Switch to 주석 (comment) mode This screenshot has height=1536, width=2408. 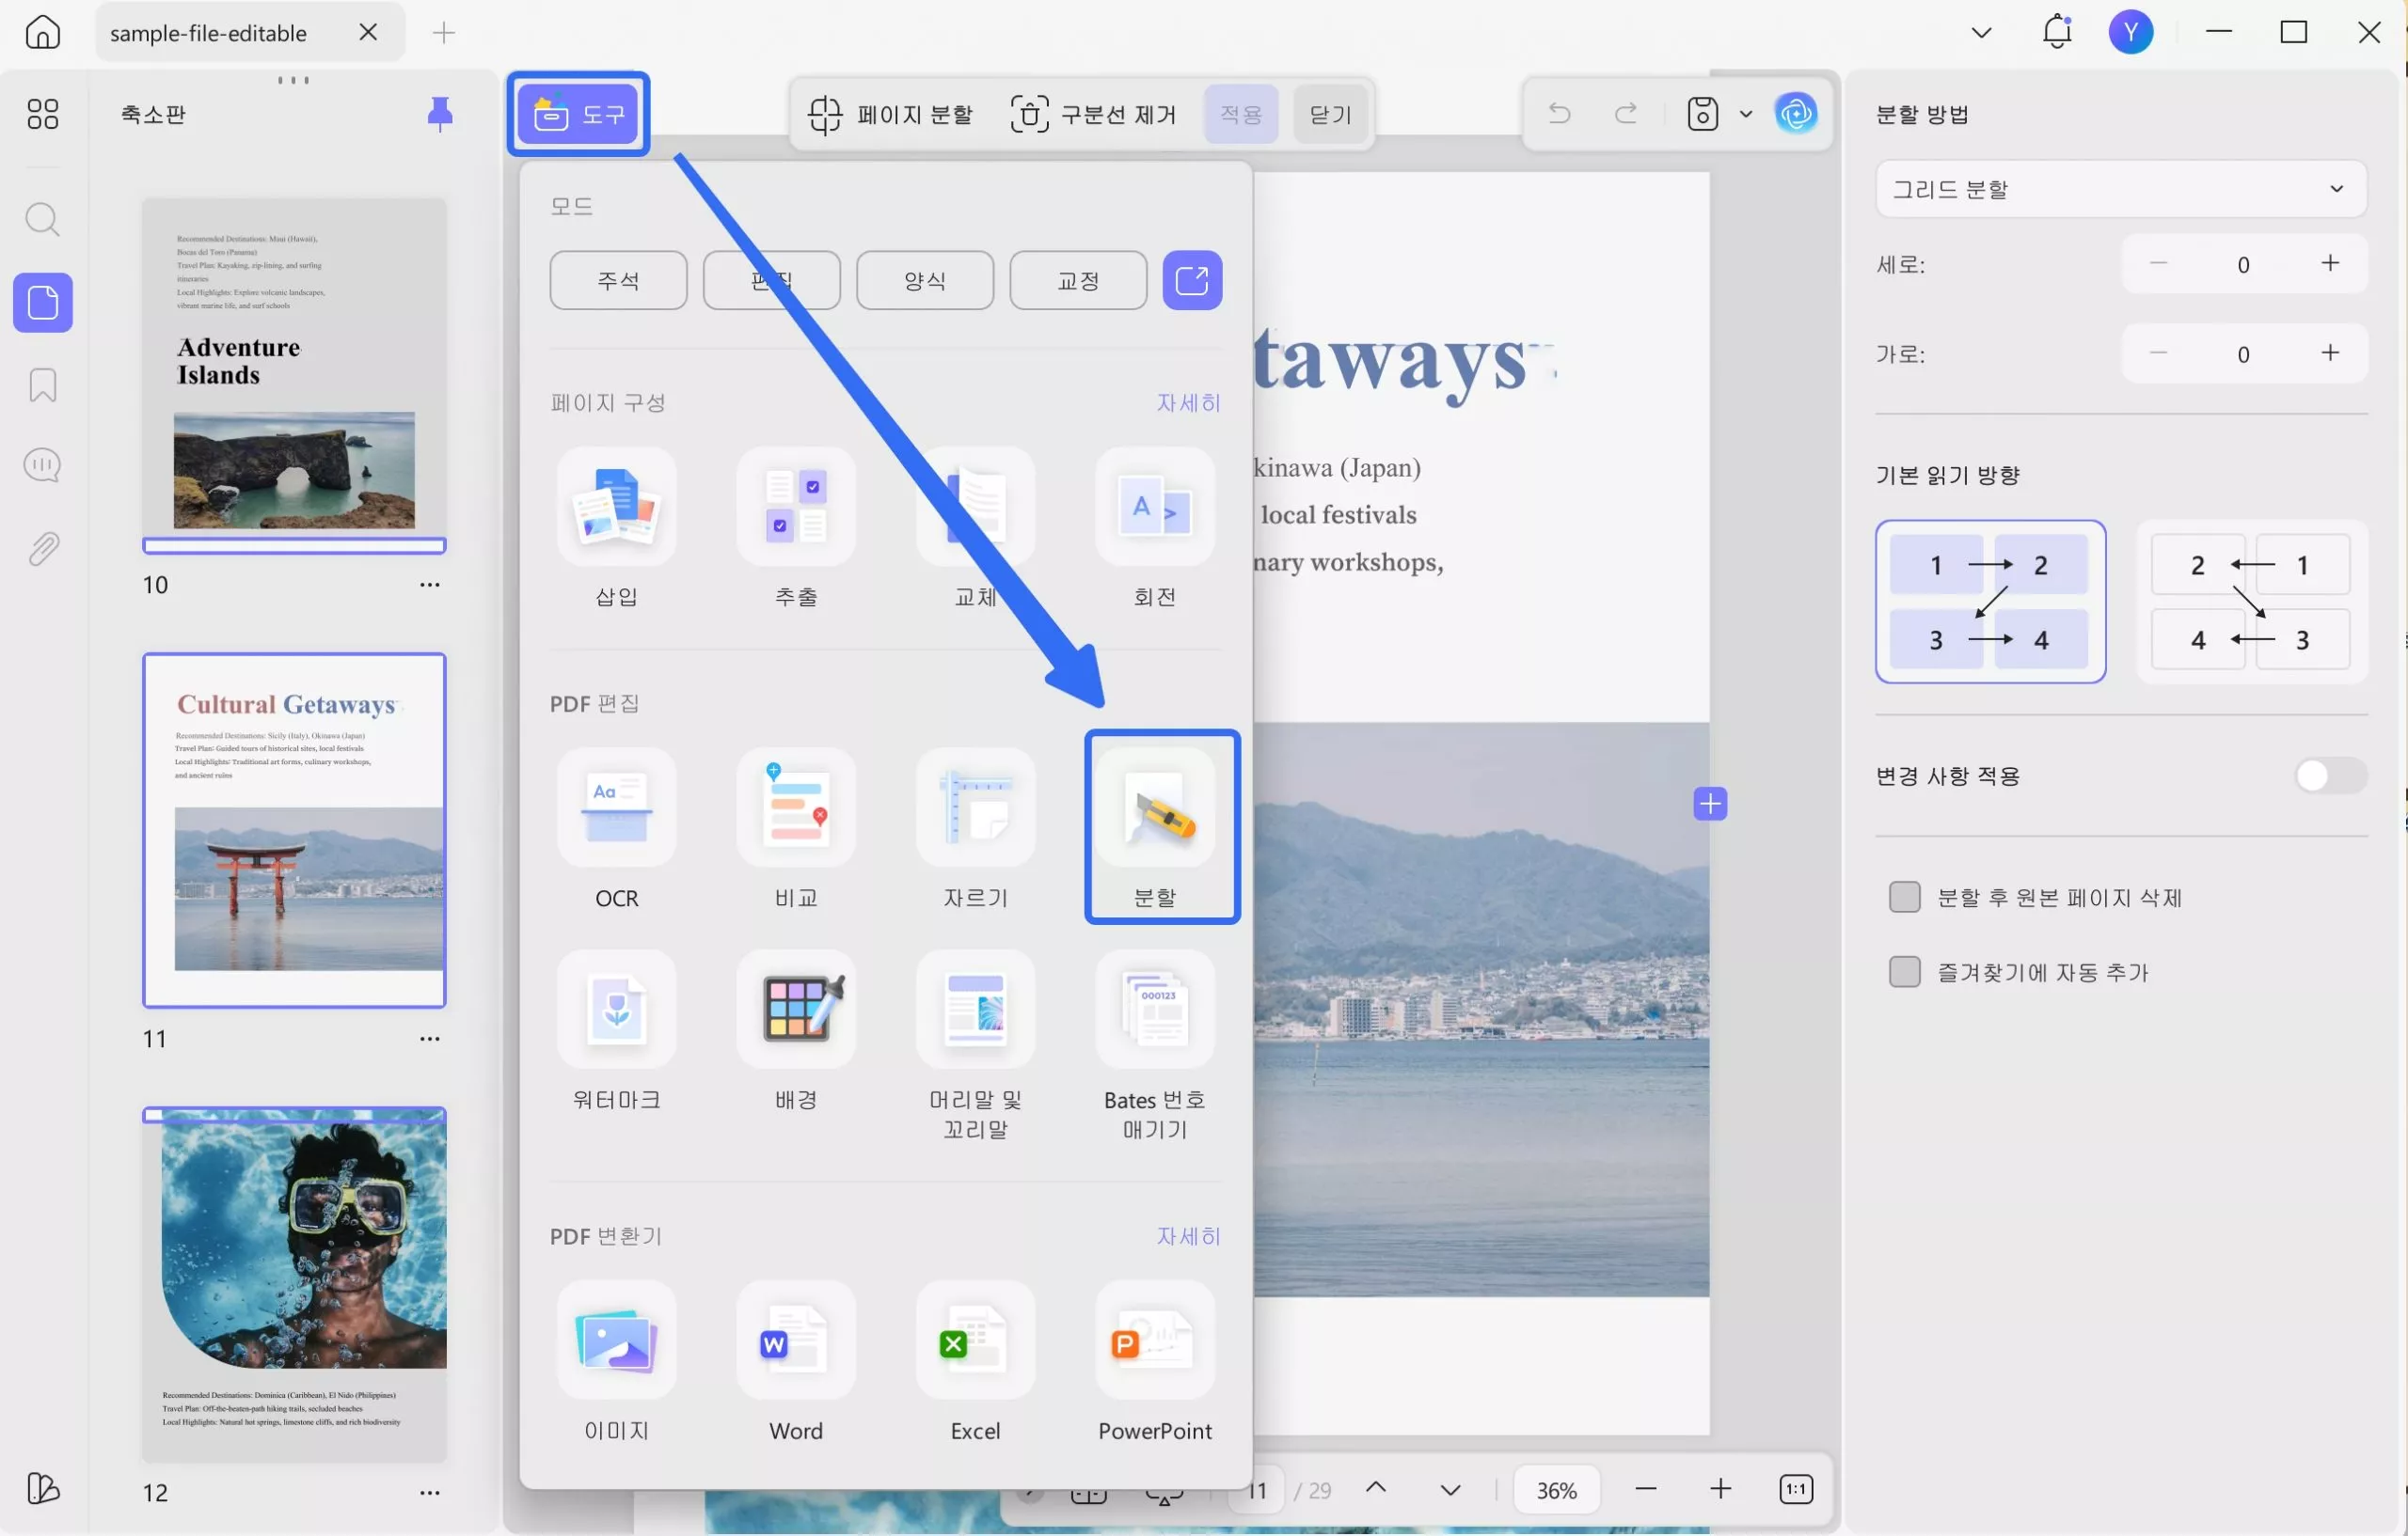tap(618, 280)
